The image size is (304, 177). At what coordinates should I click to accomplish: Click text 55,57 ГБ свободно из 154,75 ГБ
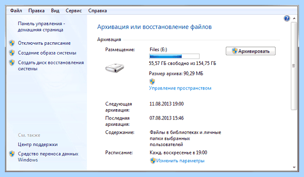pyautogui.click(x=182, y=63)
